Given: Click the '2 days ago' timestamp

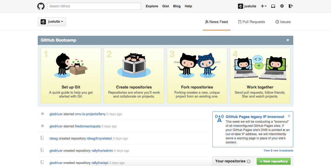Looking at the screenshot, I should [x=114, y=114].
